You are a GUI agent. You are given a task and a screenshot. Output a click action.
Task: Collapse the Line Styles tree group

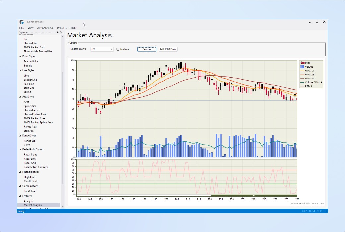pyautogui.click(x=20, y=70)
